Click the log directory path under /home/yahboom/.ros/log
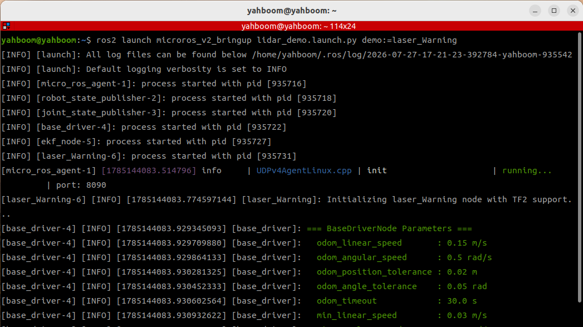 (412, 55)
